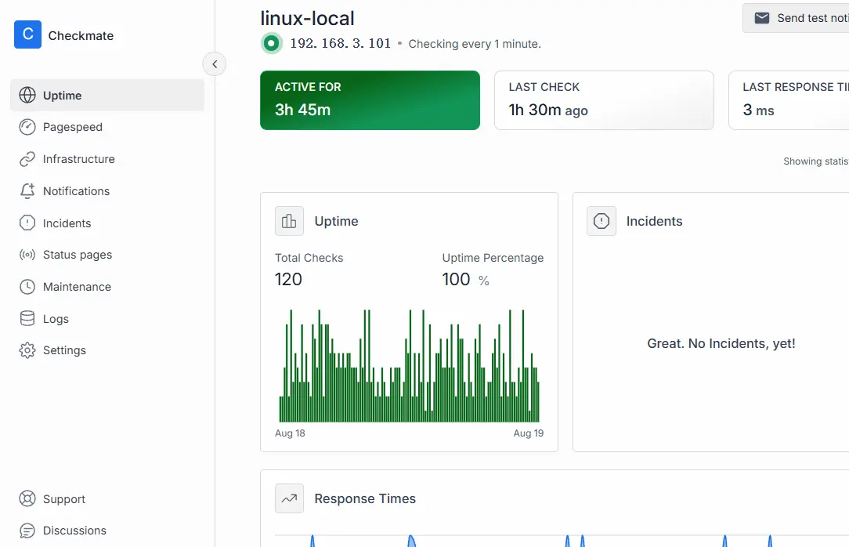Click the uptime checks bar chart
This screenshot has height=547, width=849.
(409, 366)
